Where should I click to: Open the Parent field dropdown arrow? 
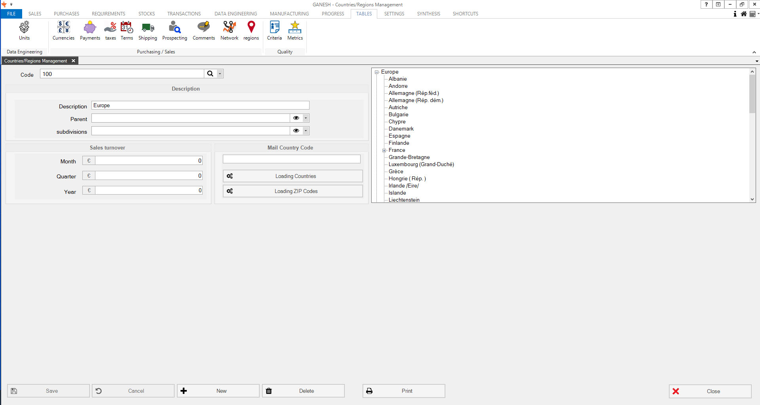306,118
